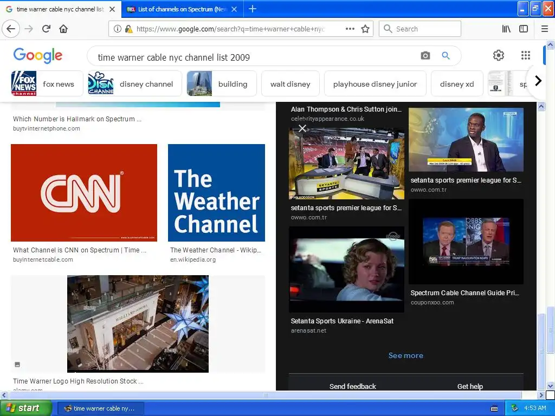
Task: Click the preview panel scrollbar up arrow
Action: (541, 106)
